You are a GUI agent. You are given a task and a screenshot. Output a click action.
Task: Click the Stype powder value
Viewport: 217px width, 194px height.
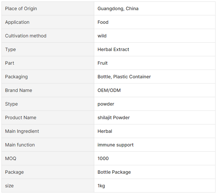click(106, 104)
